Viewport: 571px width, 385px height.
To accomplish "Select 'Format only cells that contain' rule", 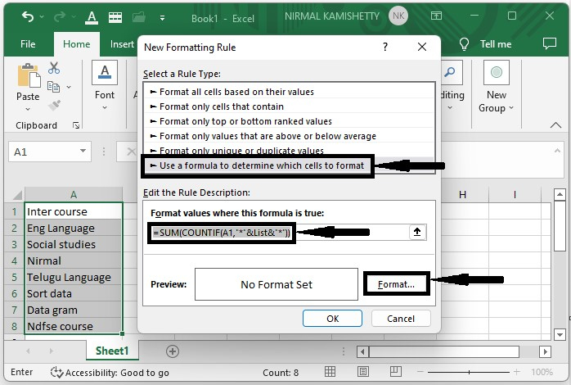I will pyautogui.click(x=221, y=106).
